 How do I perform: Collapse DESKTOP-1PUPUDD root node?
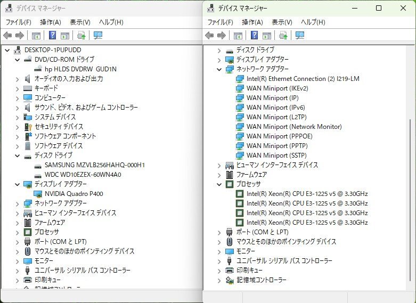[7, 50]
